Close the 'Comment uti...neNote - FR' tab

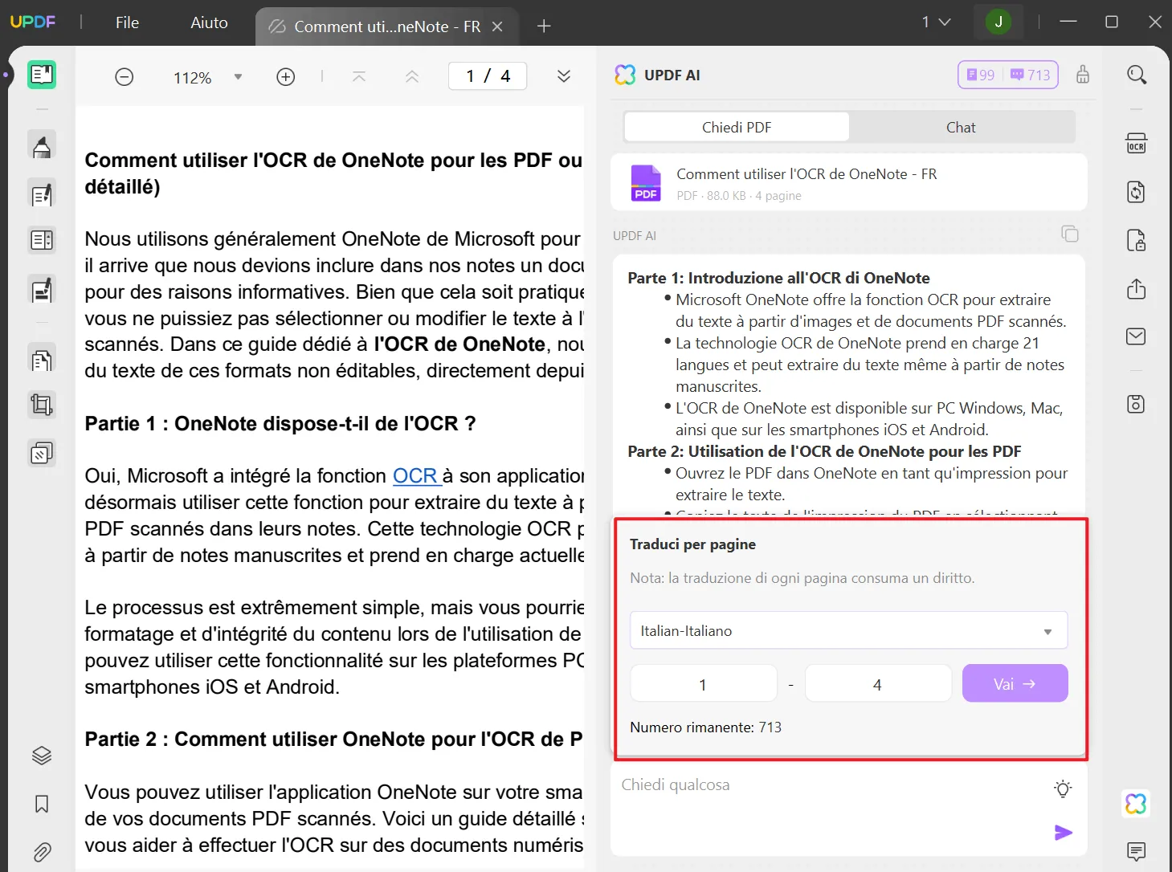[497, 26]
